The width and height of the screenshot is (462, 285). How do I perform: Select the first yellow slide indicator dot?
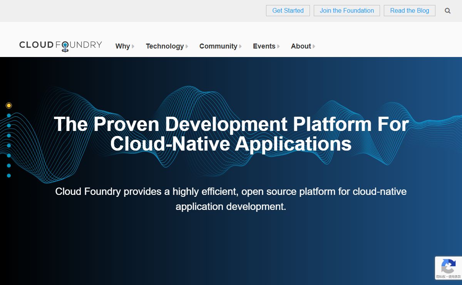(9, 106)
